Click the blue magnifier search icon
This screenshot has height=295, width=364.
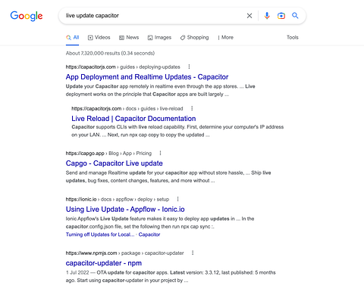tap(295, 16)
